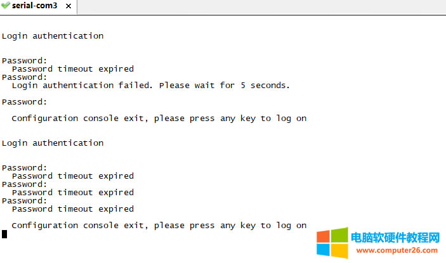This screenshot has width=446, height=263.
Task: Click the second "Login authentication" heading
Action: (x=52, y=143)
